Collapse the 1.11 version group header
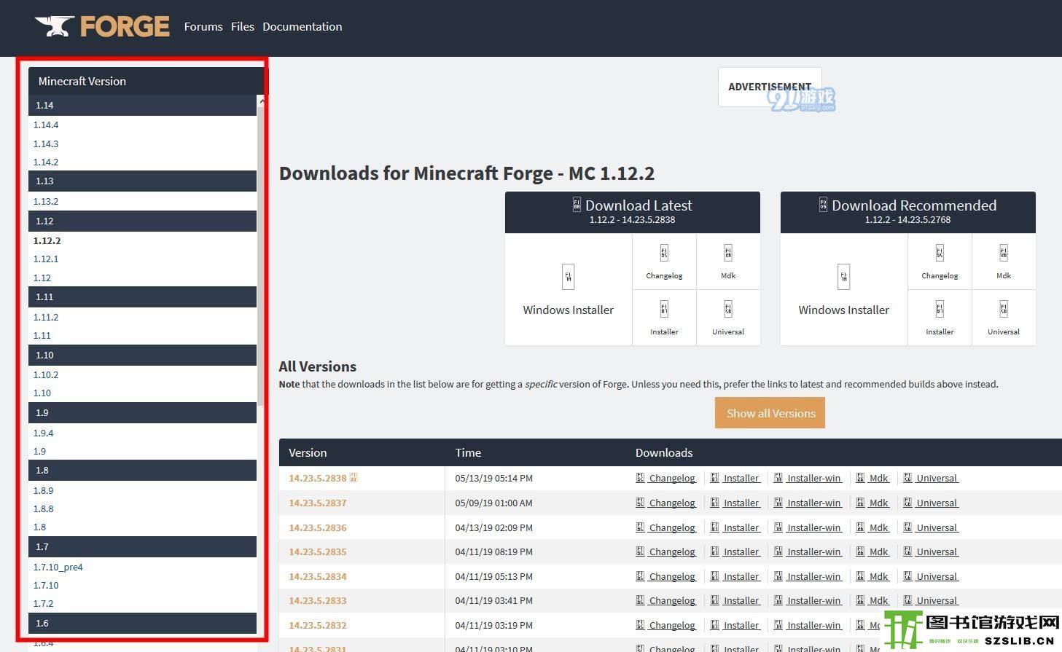 142,296
